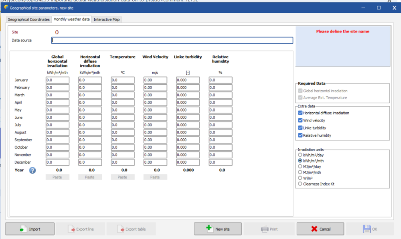Viewport: 401px width, 239px height.
Task: Uncheck the Relative humidity checkbox
Action: click(300, 136)
